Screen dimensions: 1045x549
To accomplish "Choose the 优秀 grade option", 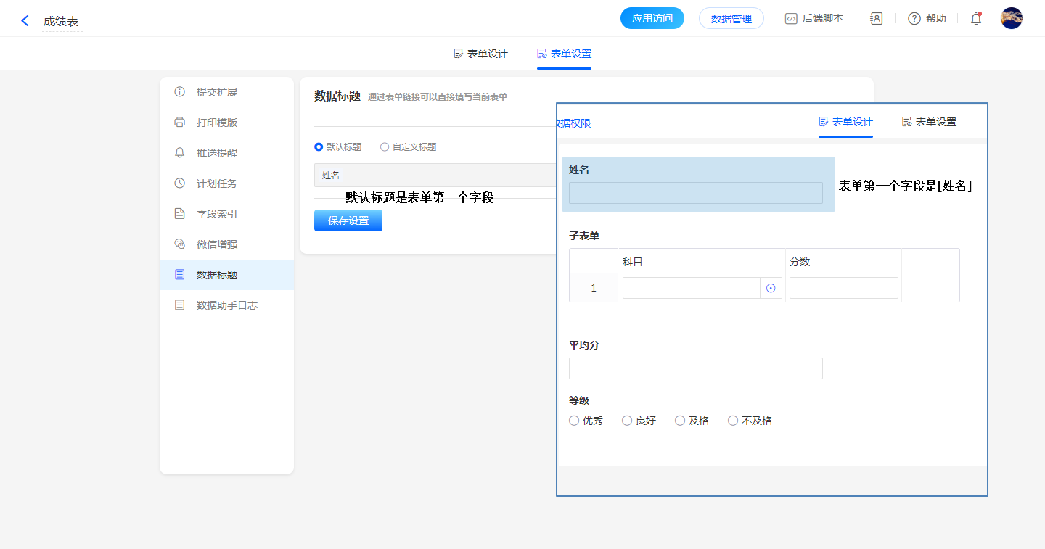I will [x=574, y=421].
